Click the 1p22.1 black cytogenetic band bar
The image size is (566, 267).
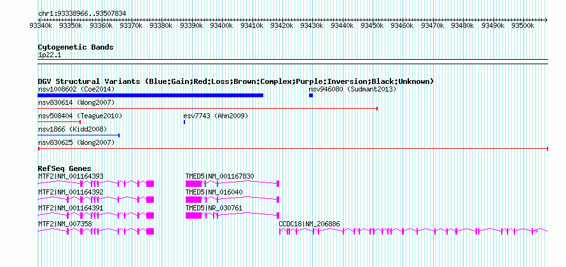point(293,62)
